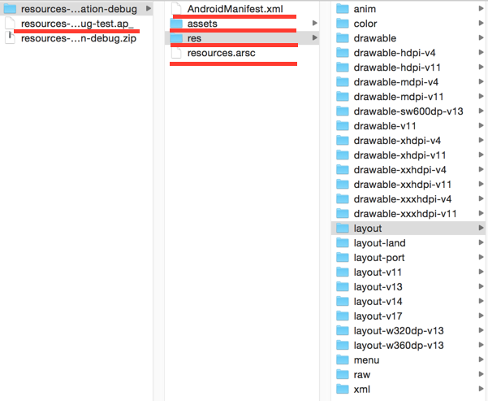Screen dimensions: 488x401
Task: Expand the color folder arrow
Action: click(482, 23)
